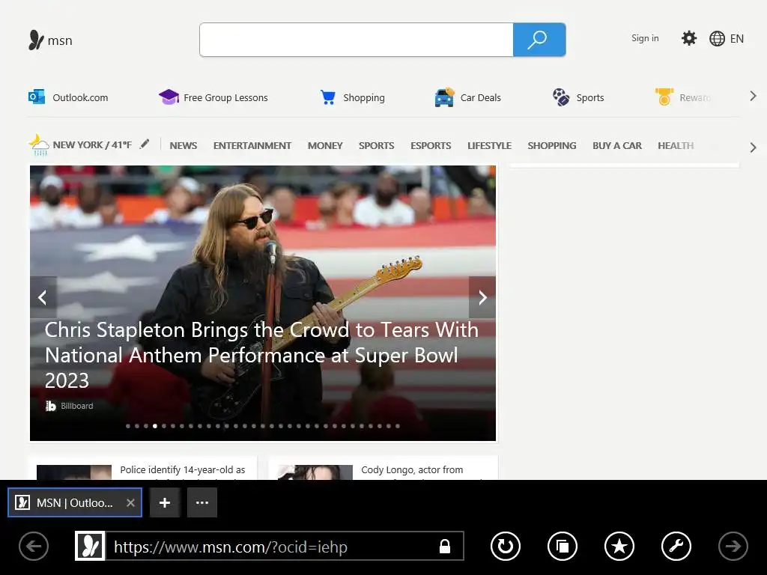The width and height of the screenshot is (767, 575).
Task: Open Chris Stapleton headline article
Action: pos(261,355)
